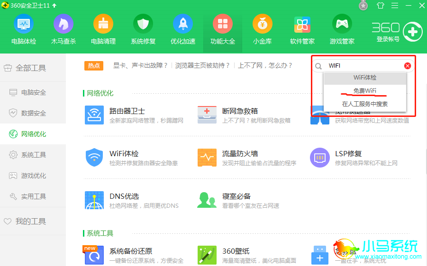Open 软件管家 software manager icon

pyautogui.click(x=302, y=24)
